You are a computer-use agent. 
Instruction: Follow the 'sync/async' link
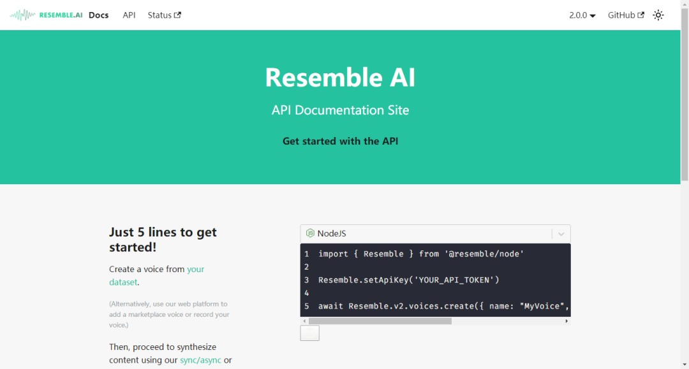pos(201,360)
